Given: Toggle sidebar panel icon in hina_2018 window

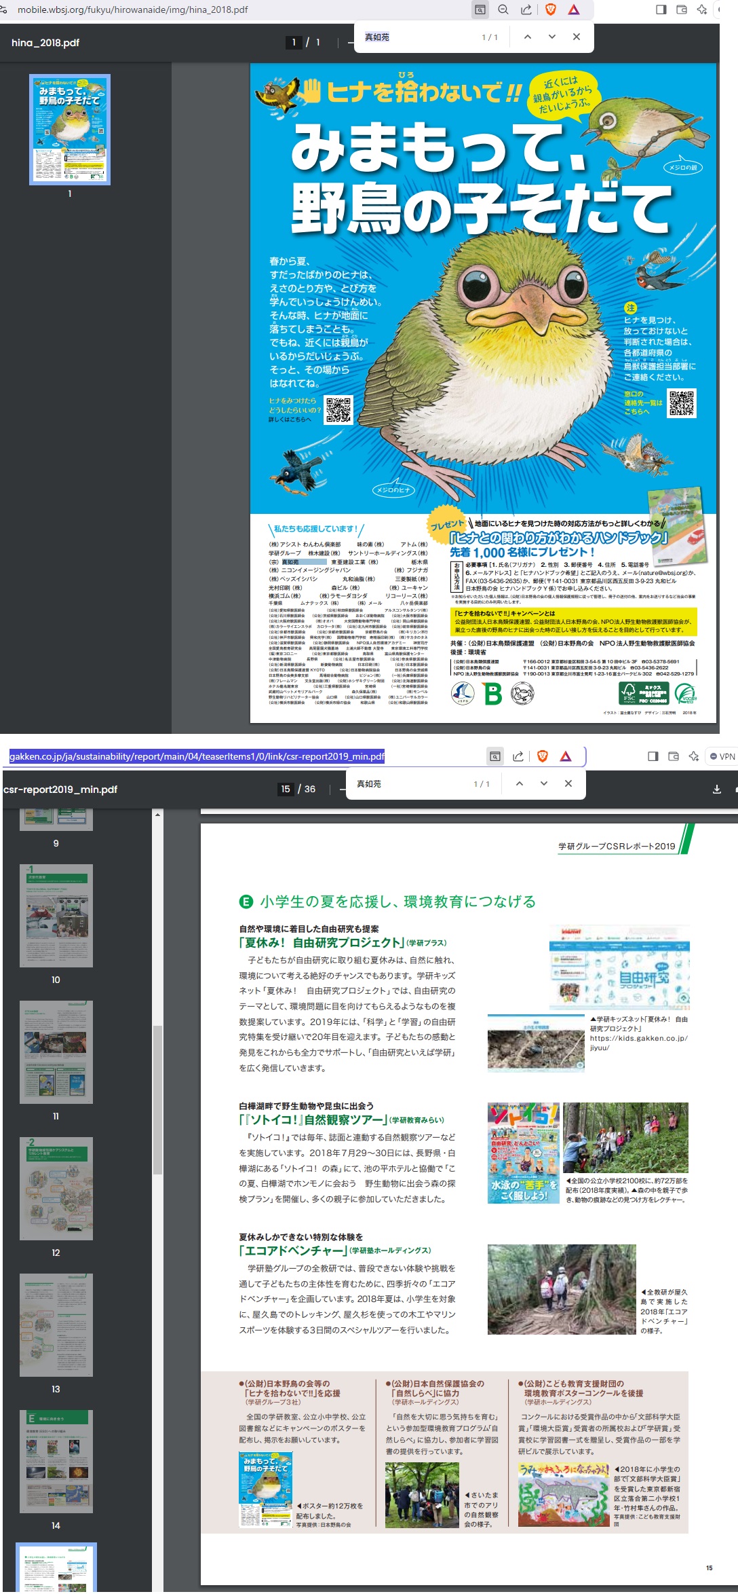Looking at the screenshot, I should pyautogui.click(x=661, y=10).
